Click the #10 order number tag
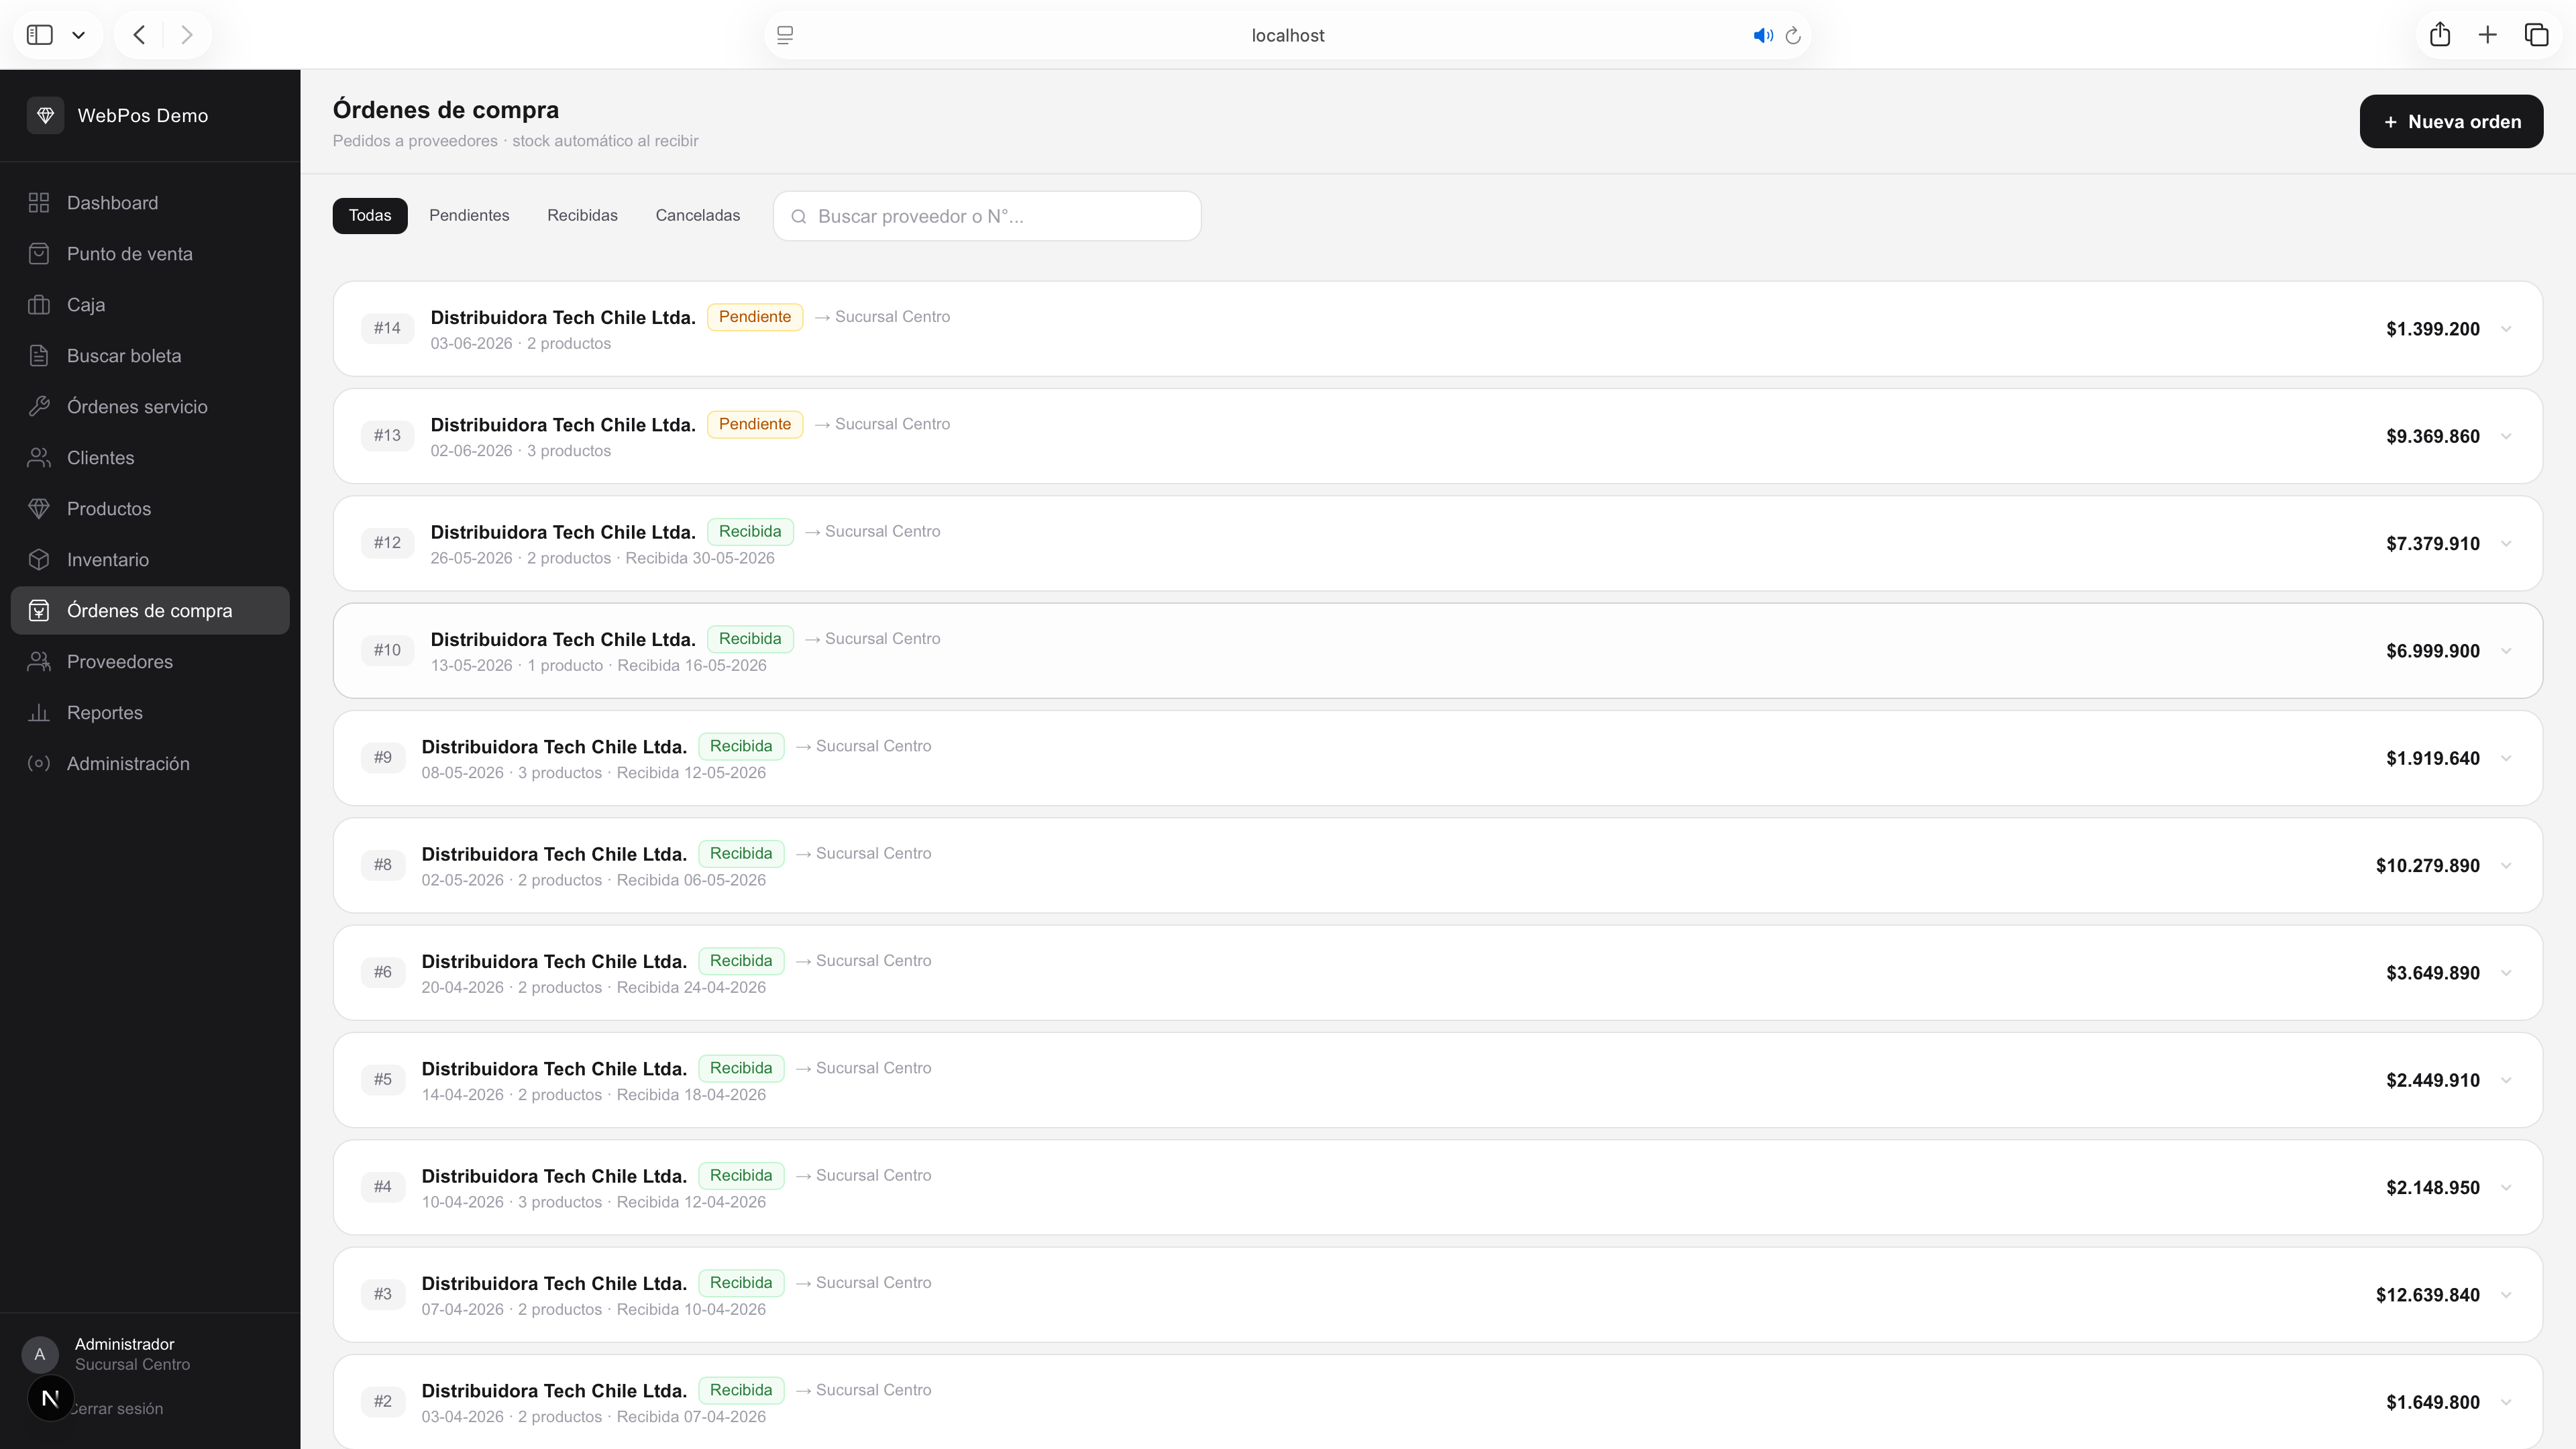Screen dimensions: 2576x1449 point(387,650)
